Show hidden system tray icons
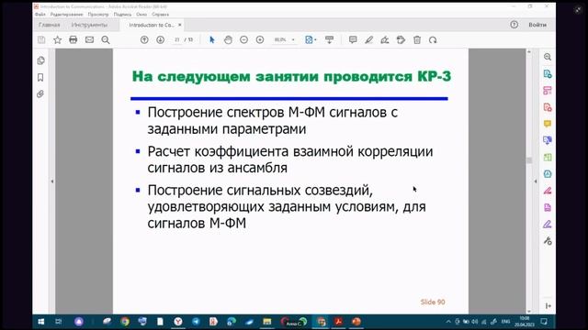The width and height of the screenshot is (588, 330). (x=448, y=322)
